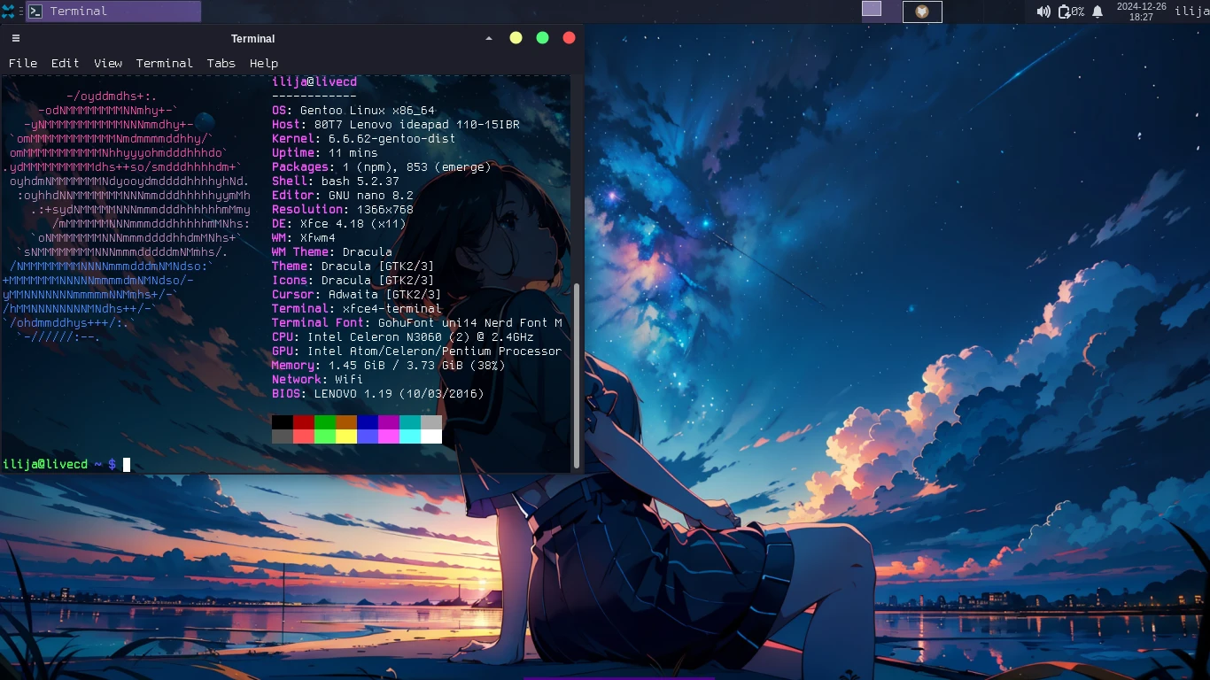The width and height of the screenshot is (1210, 680).
Task: Click the purple bar at the bottom screen edge
Action: (x=618, y=677)
